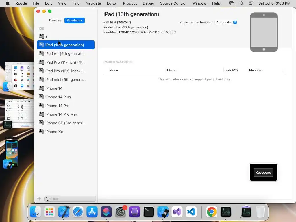Click the iPad device preview image
The height and width of the screenshot is (222, 296).
click(x=264, y=32)
